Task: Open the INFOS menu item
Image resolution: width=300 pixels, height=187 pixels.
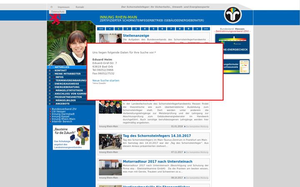Action: (x=60, y=77)
